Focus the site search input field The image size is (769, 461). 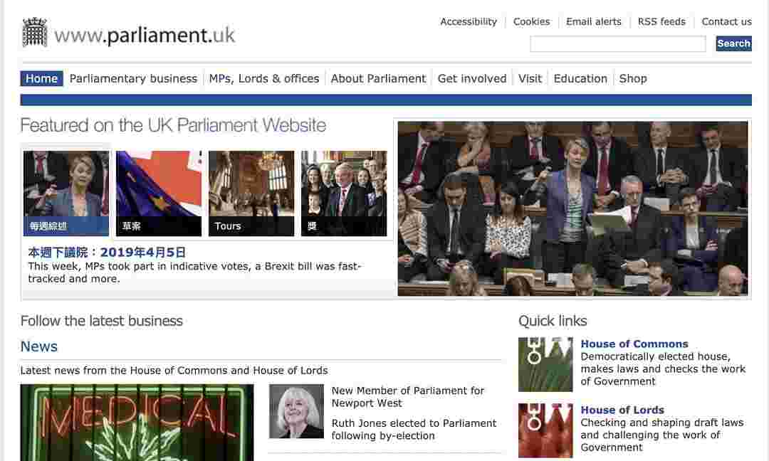618,43
